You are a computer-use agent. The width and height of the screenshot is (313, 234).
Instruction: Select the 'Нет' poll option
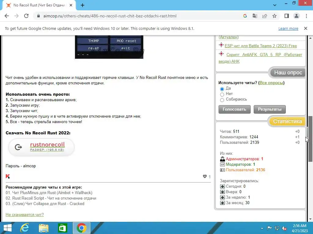(x=222, y=94)
